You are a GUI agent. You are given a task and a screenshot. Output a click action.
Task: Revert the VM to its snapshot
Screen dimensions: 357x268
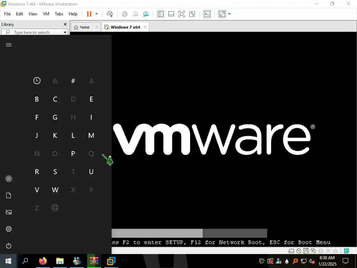135,14
